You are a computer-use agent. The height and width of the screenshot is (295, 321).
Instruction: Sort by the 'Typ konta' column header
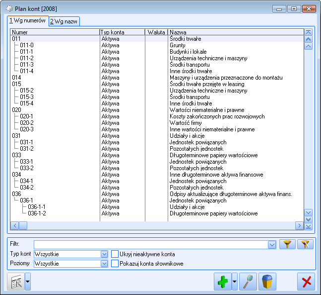pos(122,32)
